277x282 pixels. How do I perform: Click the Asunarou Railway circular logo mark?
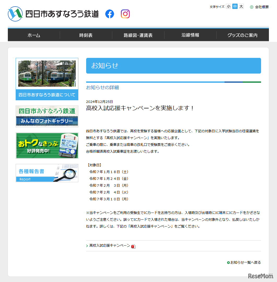point(15,14)
